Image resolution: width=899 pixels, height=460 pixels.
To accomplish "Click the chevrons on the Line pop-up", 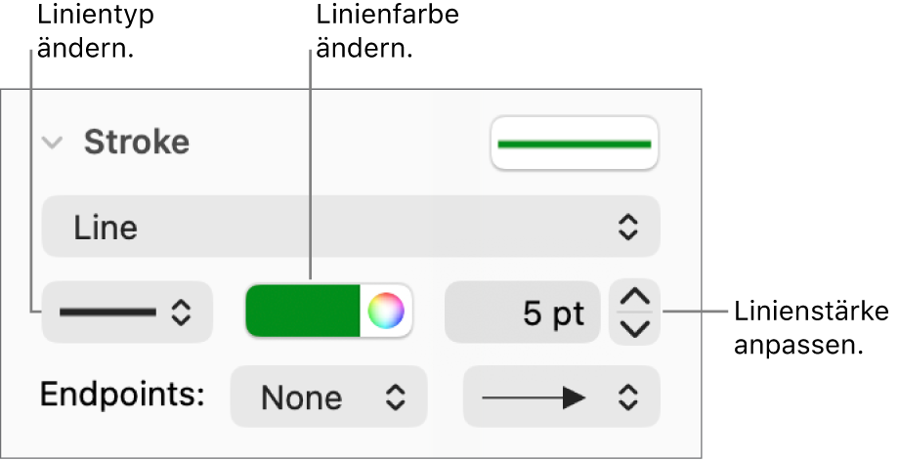I will click(627, 227).
